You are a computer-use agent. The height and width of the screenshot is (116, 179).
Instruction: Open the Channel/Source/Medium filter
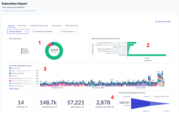coord(43,31)
